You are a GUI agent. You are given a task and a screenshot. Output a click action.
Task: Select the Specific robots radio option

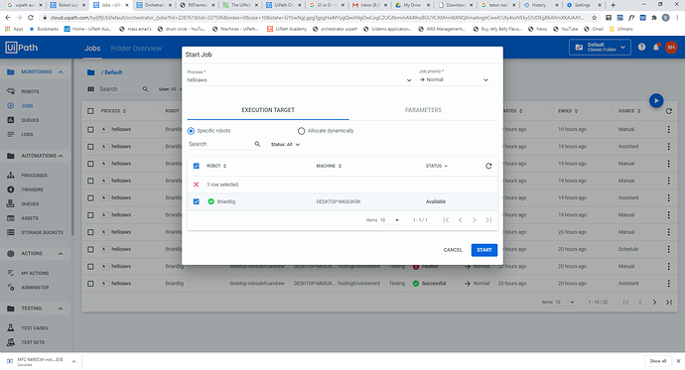click(191, 131)
